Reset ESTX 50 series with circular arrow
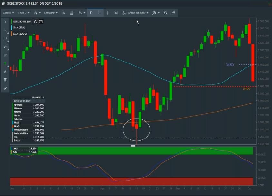This screenshot has width=272, height=196. 35,22
